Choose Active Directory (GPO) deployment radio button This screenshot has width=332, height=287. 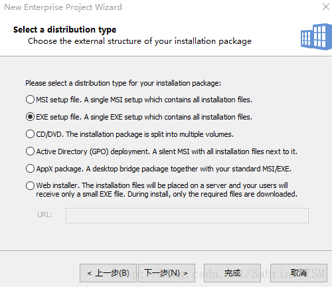pos(30,151)
